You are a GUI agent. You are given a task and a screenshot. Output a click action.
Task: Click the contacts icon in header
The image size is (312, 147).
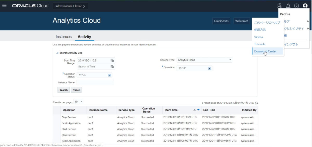pyautogui.click(x=279, y=6)
